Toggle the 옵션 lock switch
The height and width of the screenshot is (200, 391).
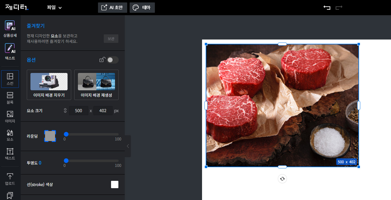coord(113,60)
